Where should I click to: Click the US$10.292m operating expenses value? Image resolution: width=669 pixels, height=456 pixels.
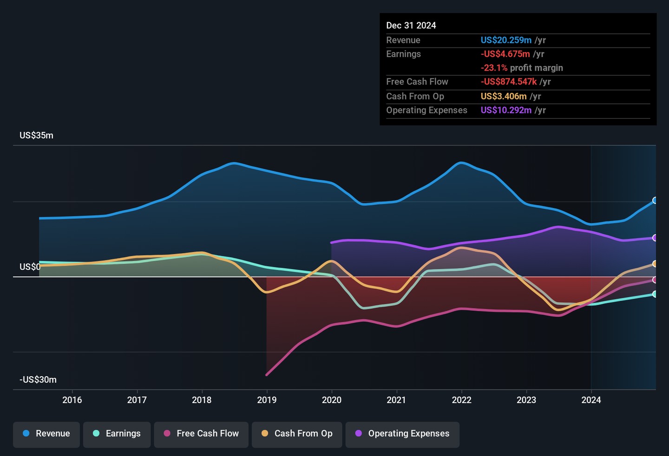click(x=506, y=110)
